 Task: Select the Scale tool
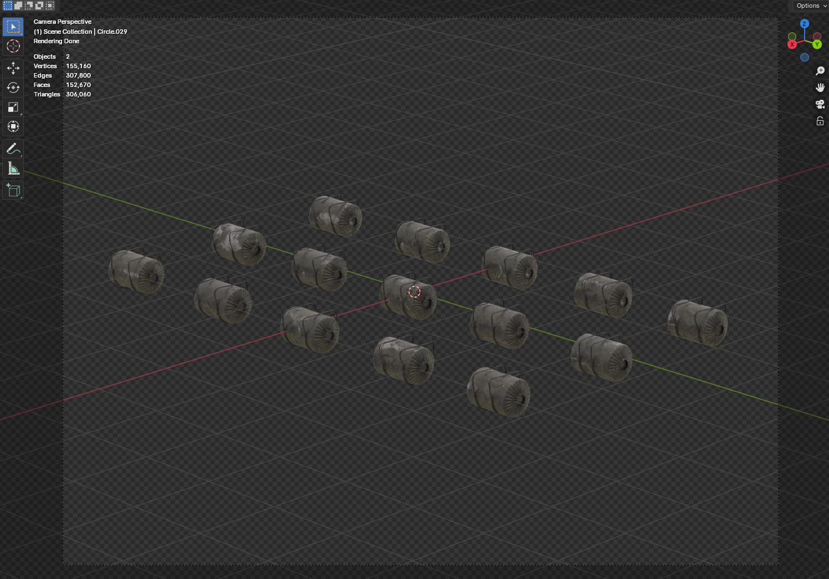pyautogui.click(x=13, y=107)
